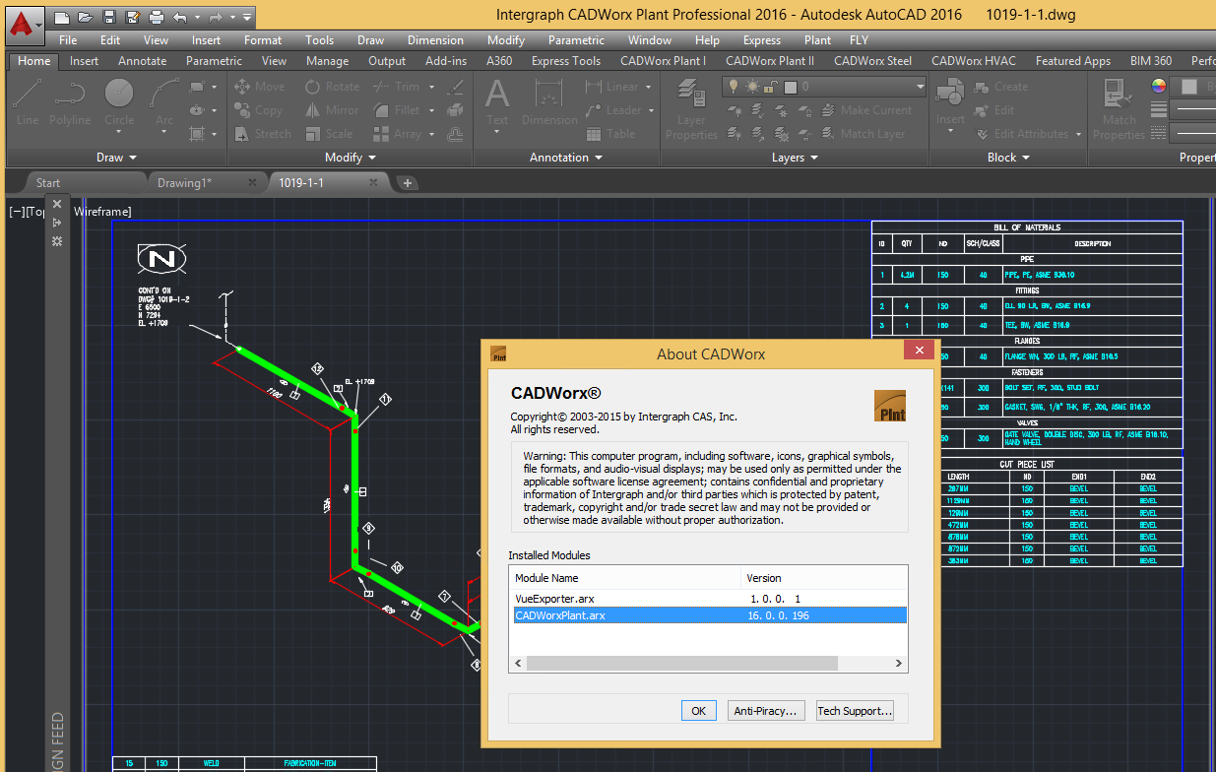The width and height of the screenshot is (1216, 772).
Task: Open Layer Properties manager
Action: 691,108
